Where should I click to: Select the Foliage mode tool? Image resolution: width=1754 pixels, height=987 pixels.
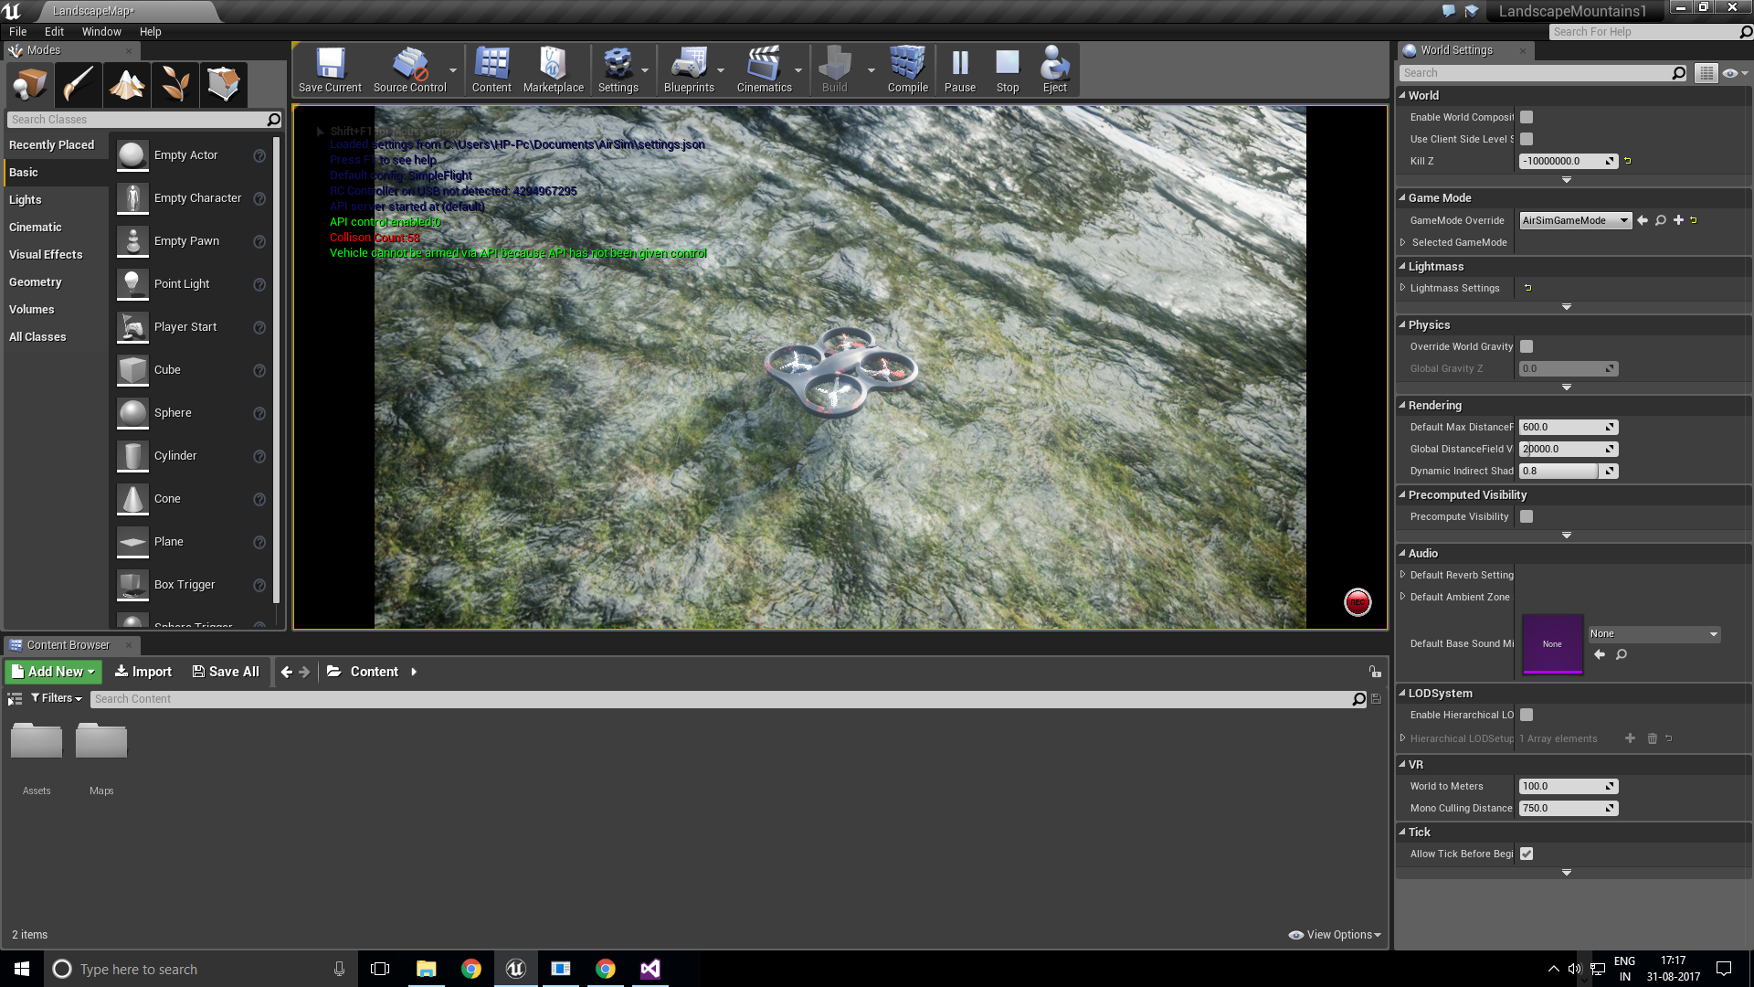click(175, 84)
